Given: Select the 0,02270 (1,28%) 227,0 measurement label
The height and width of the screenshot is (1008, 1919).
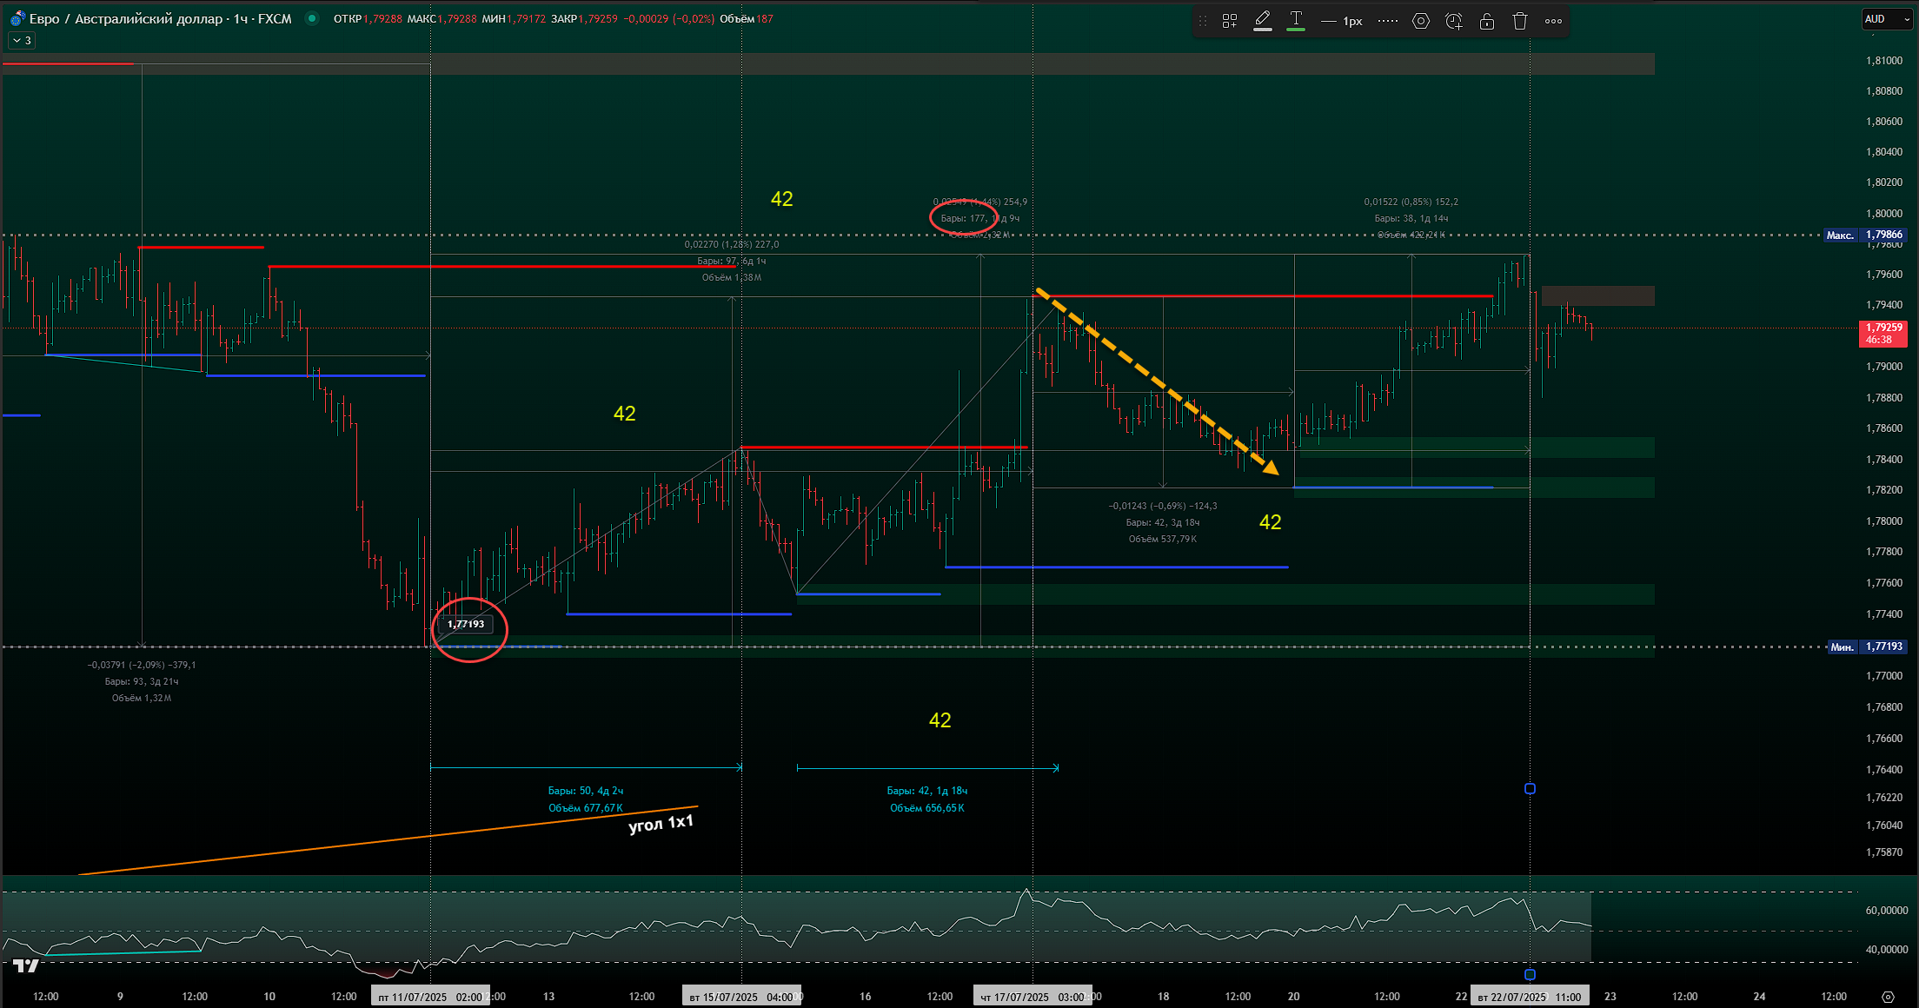Looking at the screenshot, I should [x=732, y=244].
